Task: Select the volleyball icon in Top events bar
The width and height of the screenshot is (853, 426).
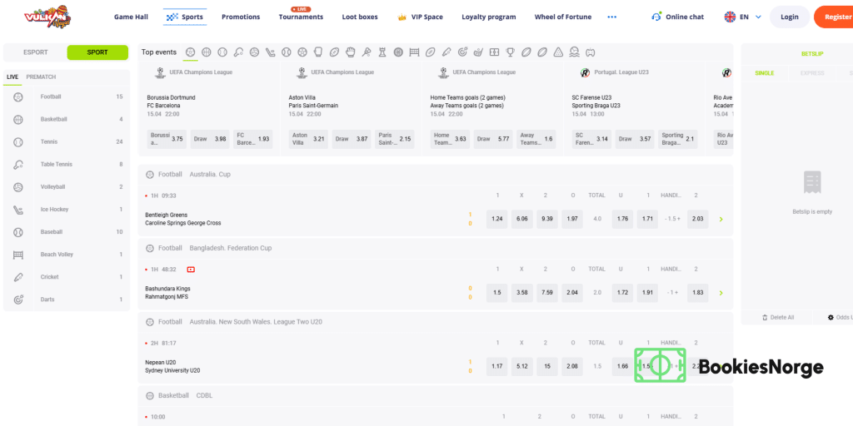Action: [x=254, y=52]
